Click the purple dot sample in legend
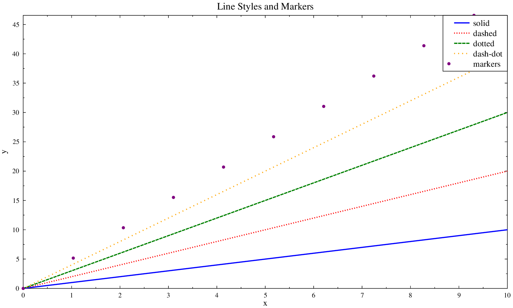Viewport: 513px width, 308px height. pos(449,64)
